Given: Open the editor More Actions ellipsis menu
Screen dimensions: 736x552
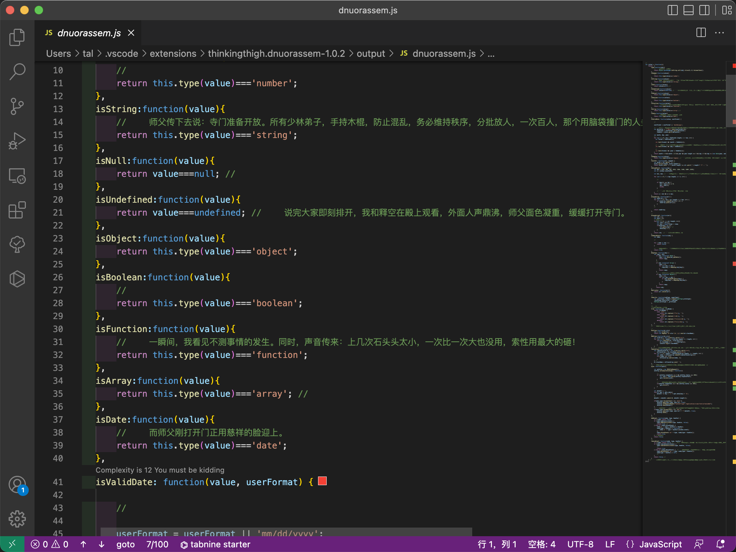Looking at the screenshot, I should (x=719, y=33).
